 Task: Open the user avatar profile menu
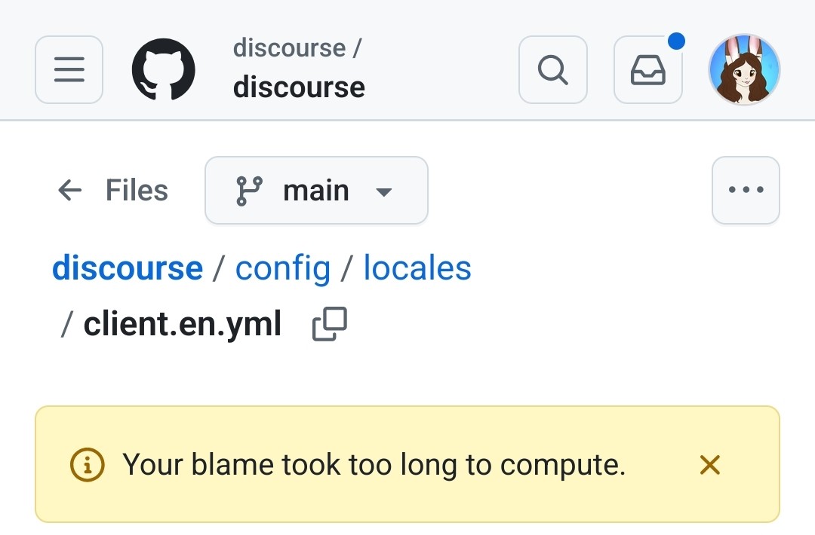point(744,70)
